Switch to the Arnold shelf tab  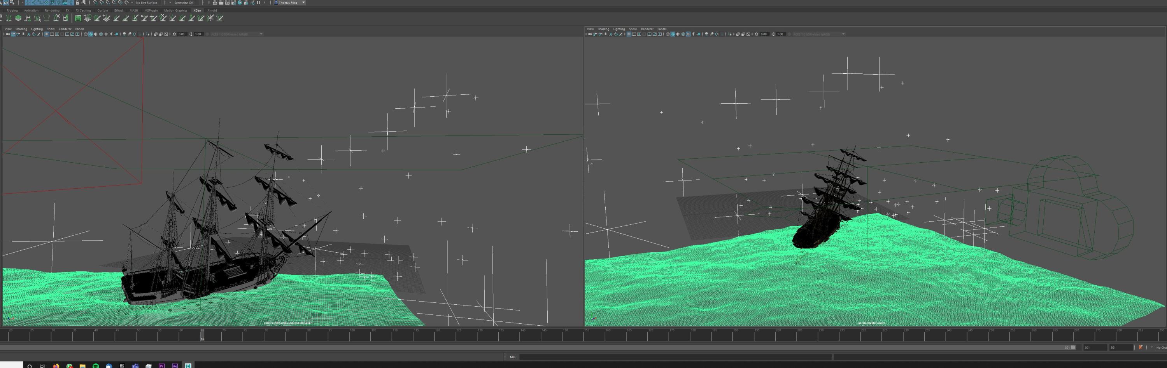pyautogui.click(x=212, y=10)
